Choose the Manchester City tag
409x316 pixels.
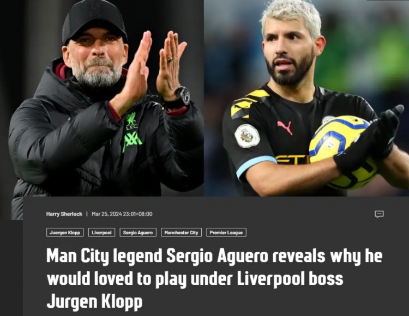(x=181, y=233)
